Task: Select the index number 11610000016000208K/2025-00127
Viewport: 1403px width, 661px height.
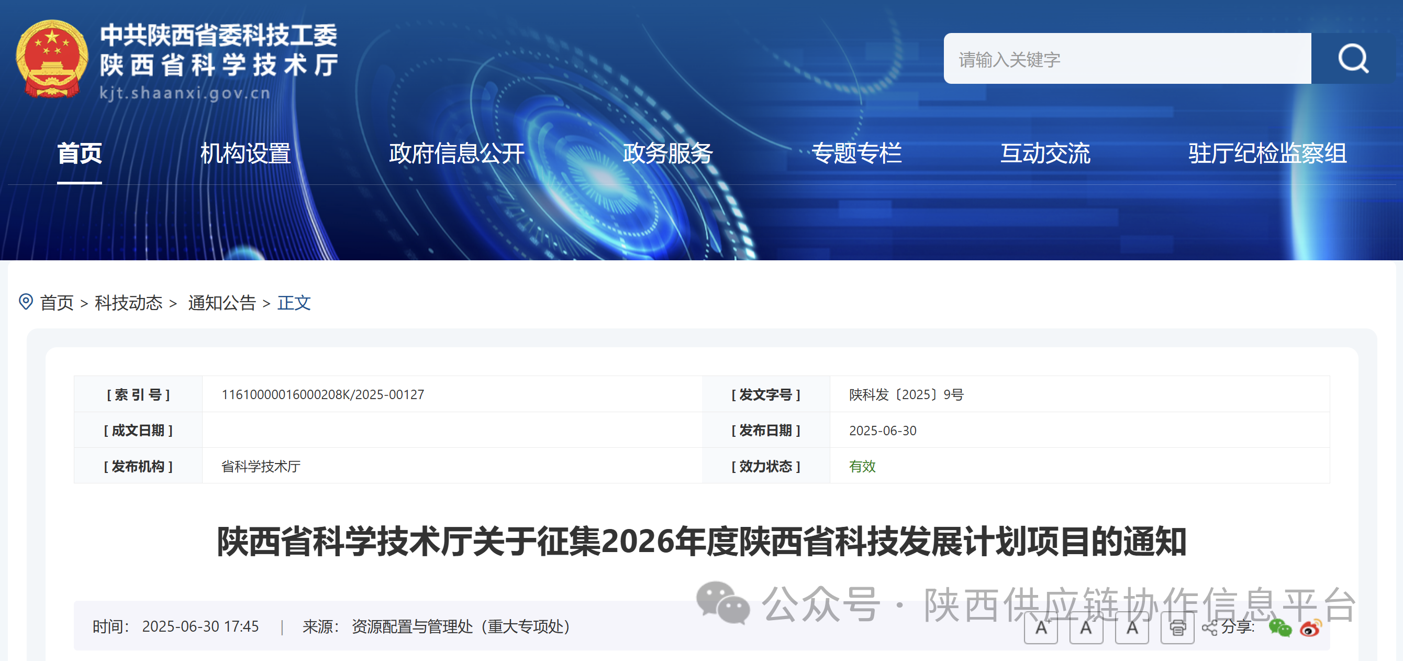Action: pyautogui.click(x=322, y=394)
